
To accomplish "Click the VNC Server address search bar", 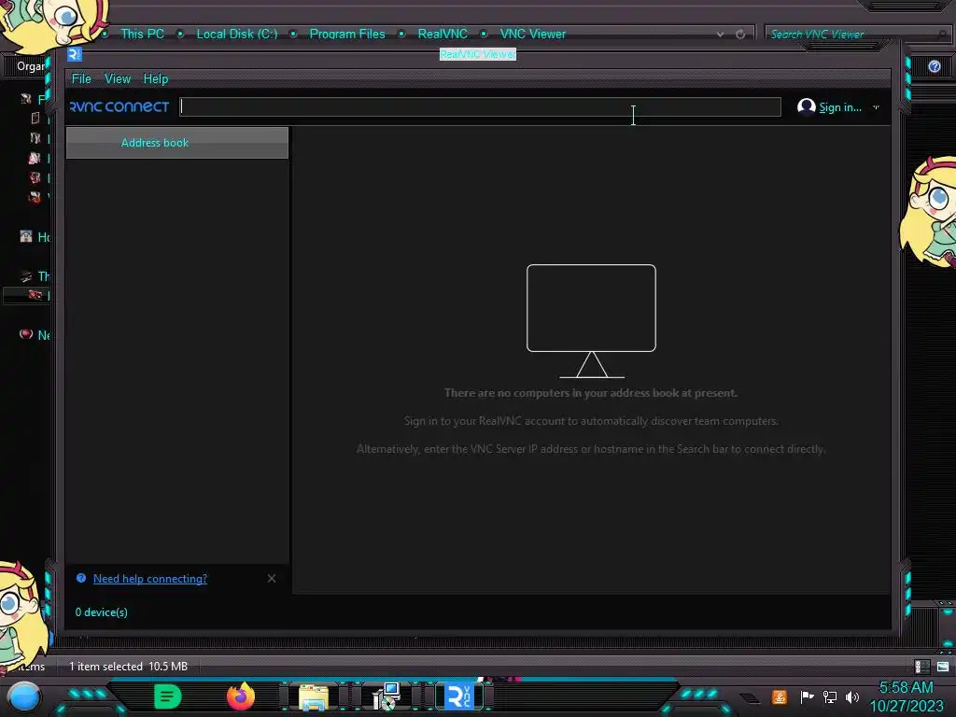I will click(480, 106).
